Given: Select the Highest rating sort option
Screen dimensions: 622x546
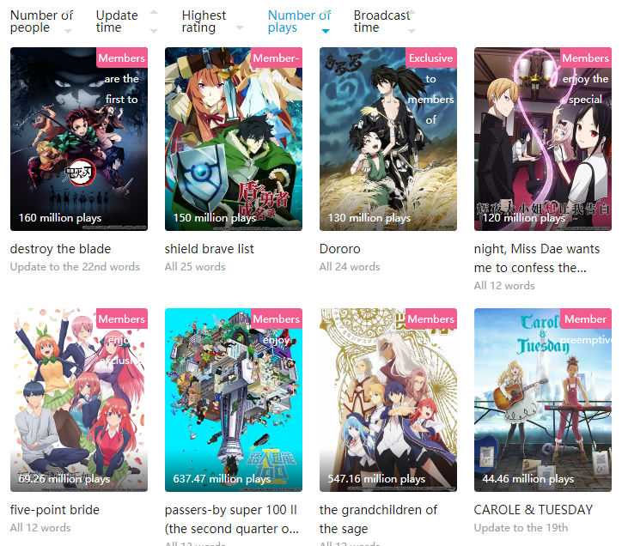Looking at the screenshot, I should pos(204,21).
